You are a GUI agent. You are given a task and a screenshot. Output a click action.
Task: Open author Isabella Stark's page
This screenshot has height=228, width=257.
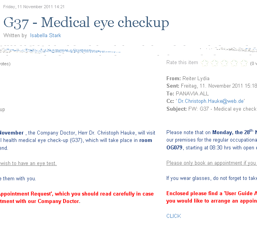tap(46, 36)
